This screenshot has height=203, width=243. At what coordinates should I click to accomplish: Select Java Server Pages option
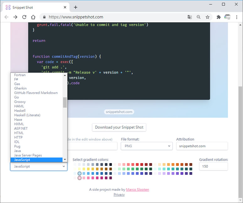[36, 155]
